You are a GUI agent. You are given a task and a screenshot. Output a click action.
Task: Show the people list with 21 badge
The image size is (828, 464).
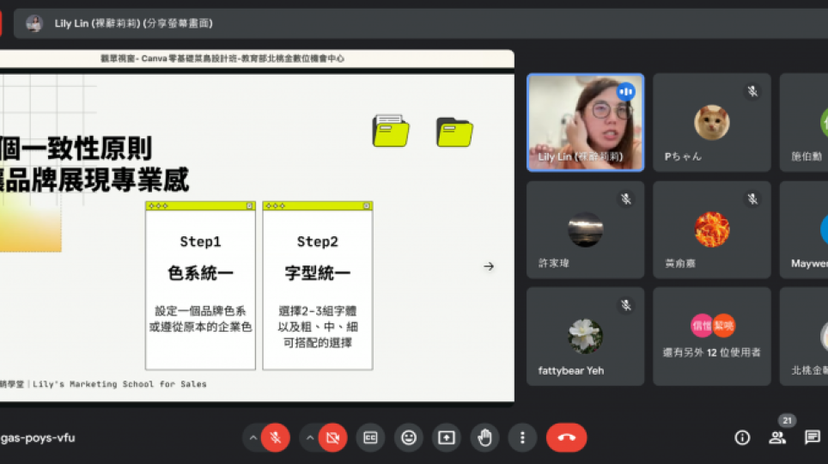pyautogui.click(x=777, y=437)
